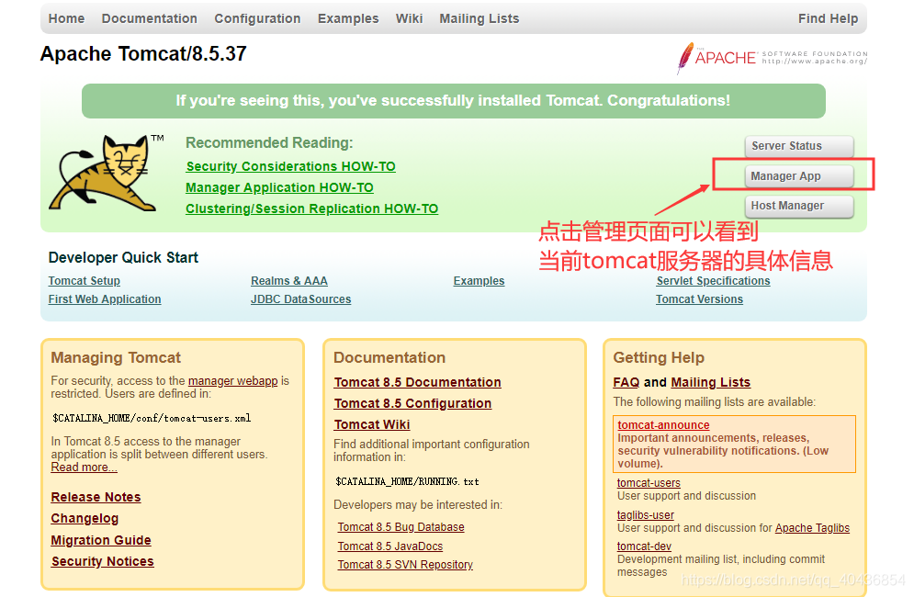Click the Server Status button
The width and height of the screenshot is (914, 597).
(799, 146)
